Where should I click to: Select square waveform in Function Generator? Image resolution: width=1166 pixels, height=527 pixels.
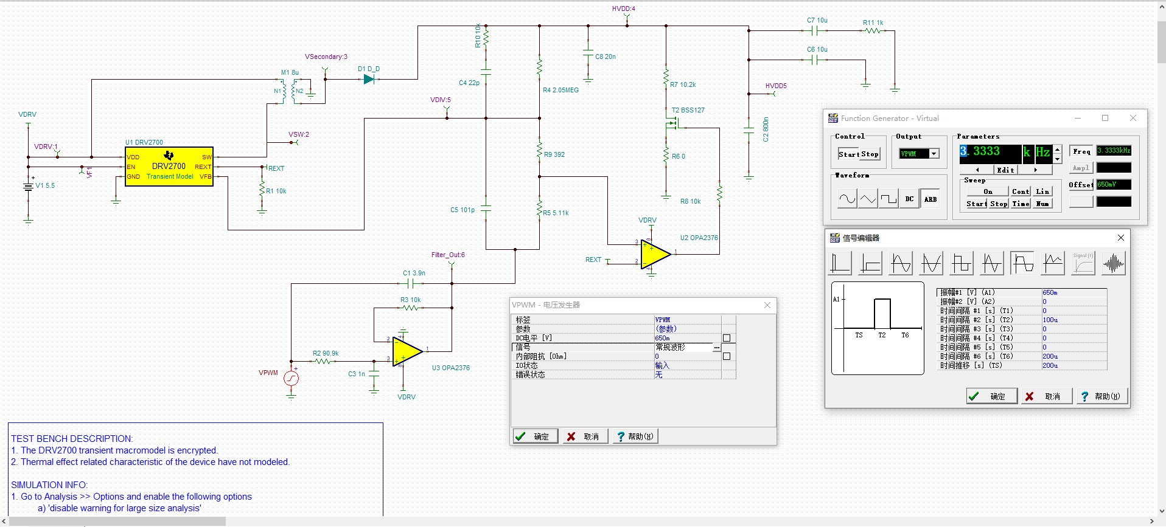tap(888, 199)
